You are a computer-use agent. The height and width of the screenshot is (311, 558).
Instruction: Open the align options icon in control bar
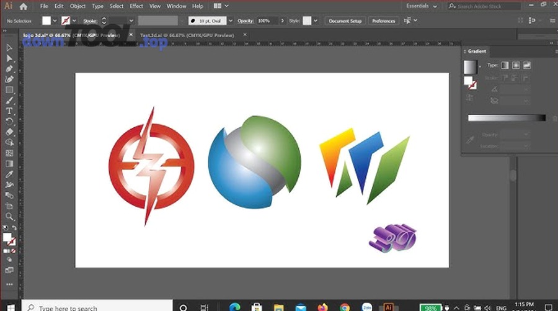tap(407, 20)
